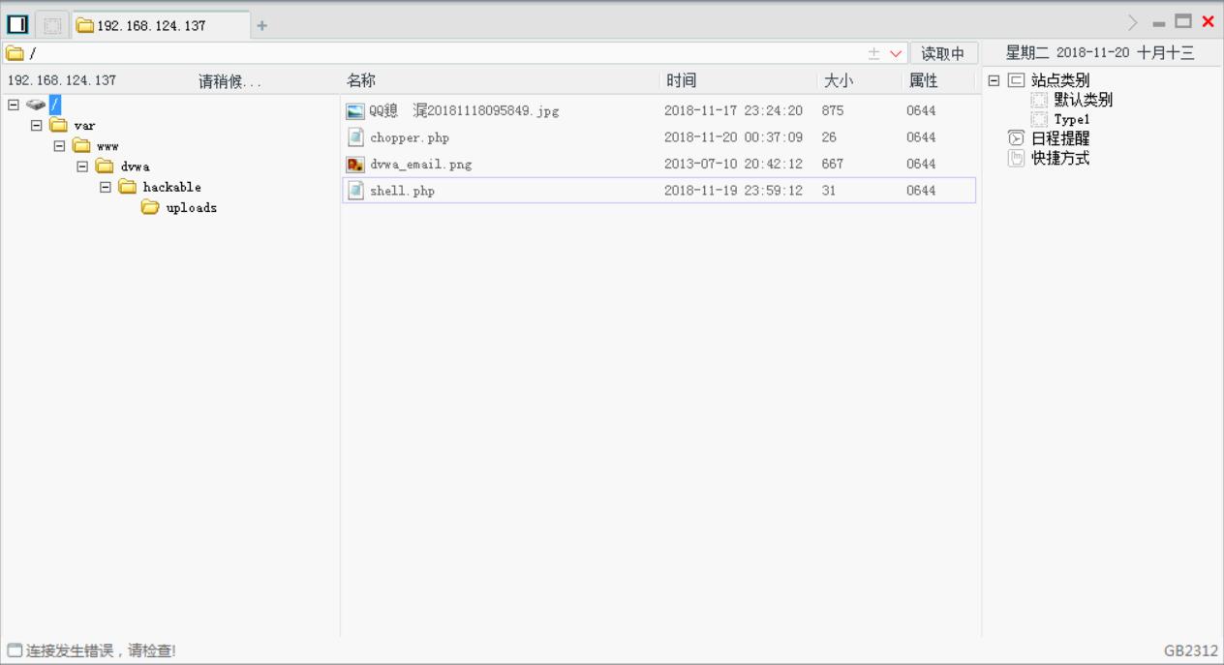The width and height of the screenshot is (1224, 665).
Task: Collapse the hackable folder node
Action: (106, 187)
